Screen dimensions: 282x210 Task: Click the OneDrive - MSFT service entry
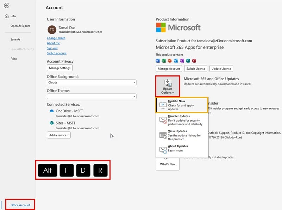[74, 113]
